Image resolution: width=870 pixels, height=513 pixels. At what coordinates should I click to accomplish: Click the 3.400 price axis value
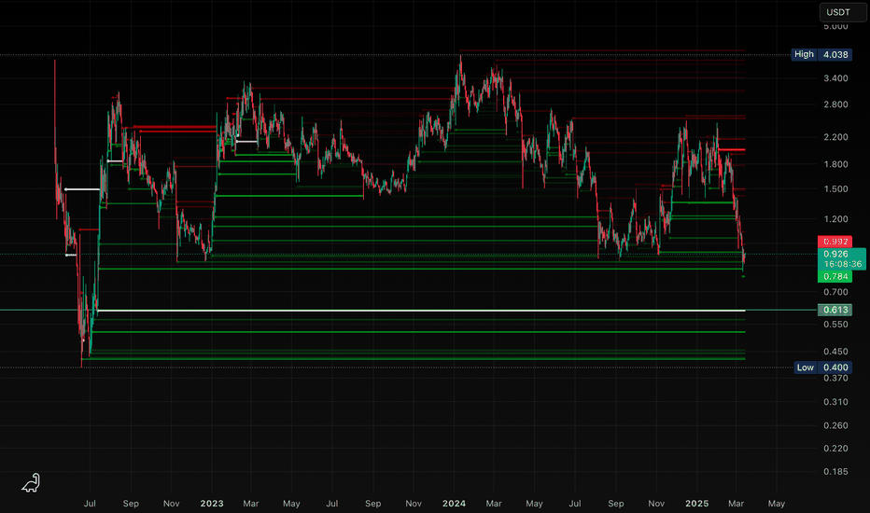point(835,78)
